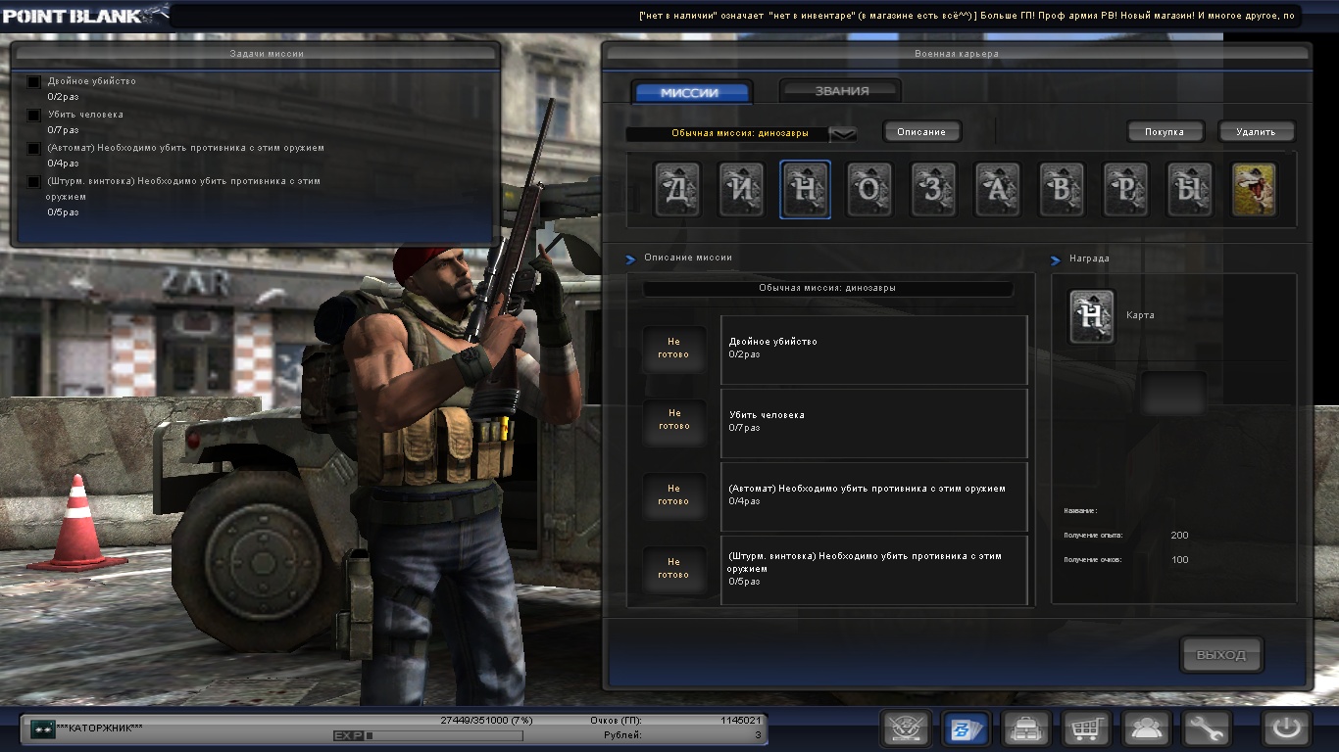Open the shopping cart shop icon
Screen dimensions: 1339x752
[x=1087, y=728]
